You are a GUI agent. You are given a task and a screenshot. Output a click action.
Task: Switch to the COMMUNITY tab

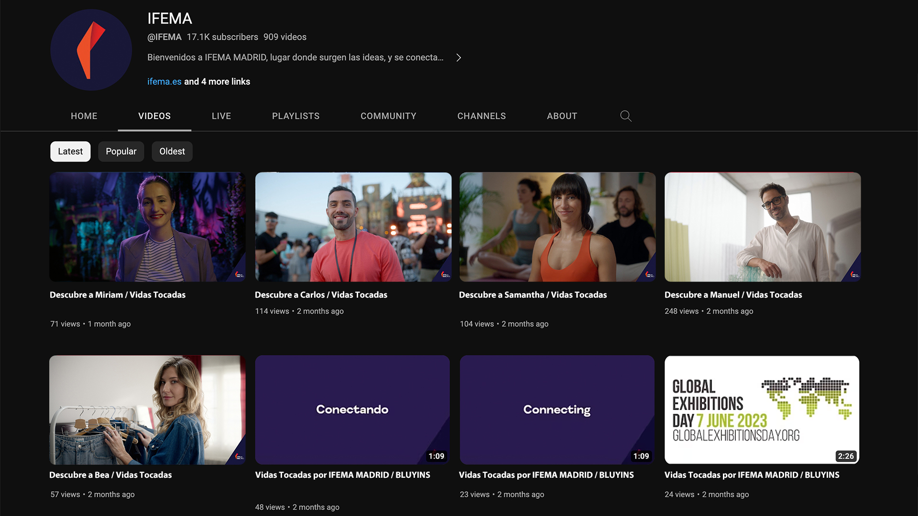point(388,116)
